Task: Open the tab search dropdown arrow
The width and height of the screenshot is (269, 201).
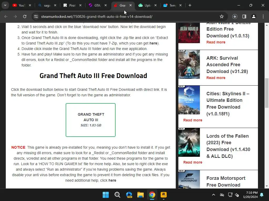Action: click(x=5, y=5)
